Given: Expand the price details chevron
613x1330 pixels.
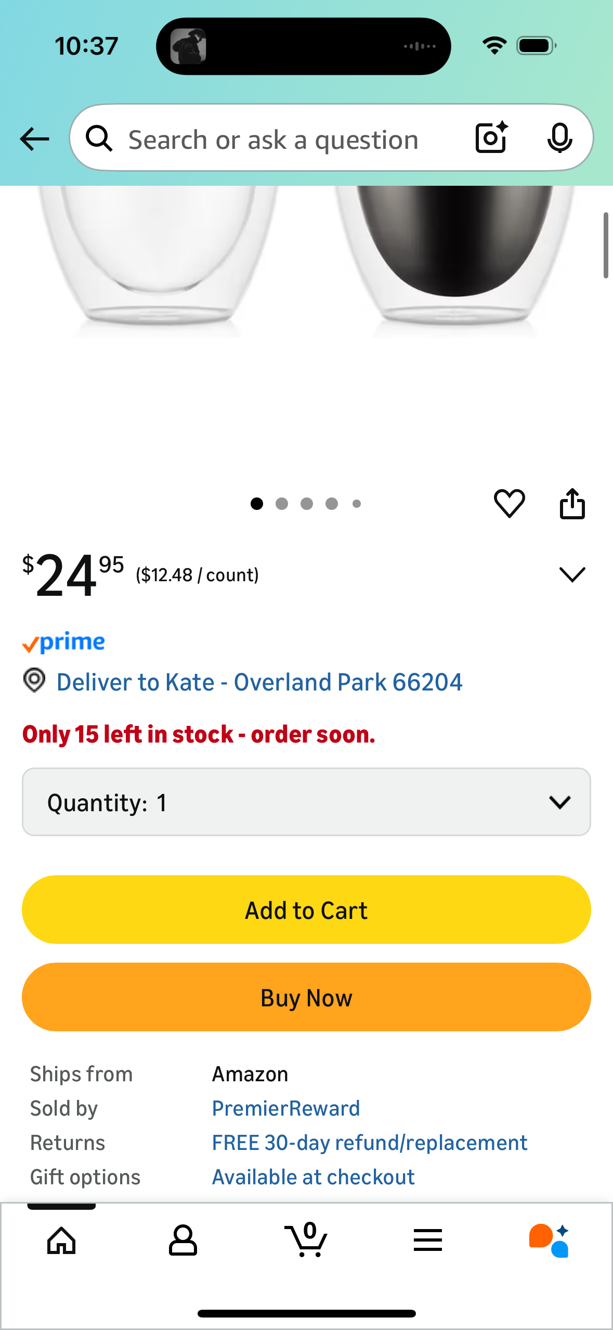Looking at the screenshot, I should [x=572, y=574].
